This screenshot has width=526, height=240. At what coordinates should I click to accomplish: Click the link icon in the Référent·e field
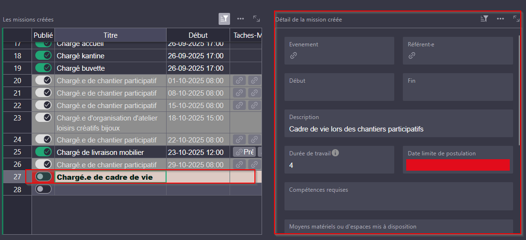pos(411,56)
